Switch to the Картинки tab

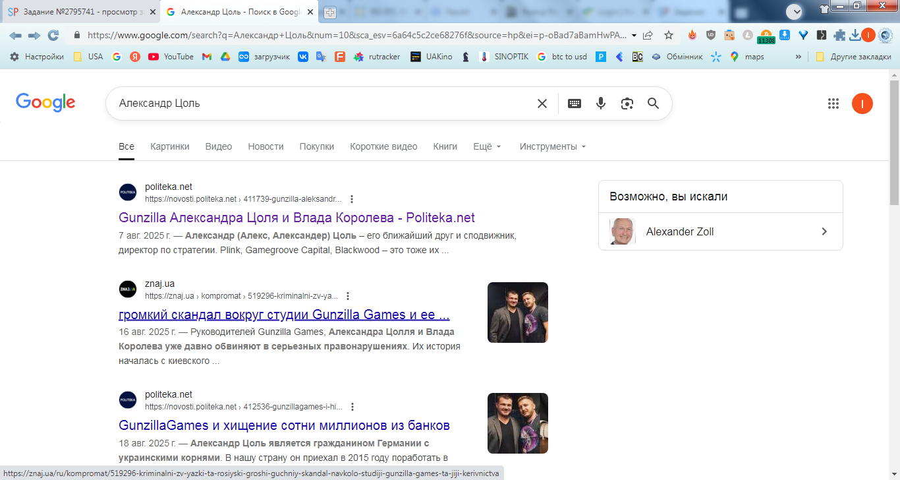(170, 146)
